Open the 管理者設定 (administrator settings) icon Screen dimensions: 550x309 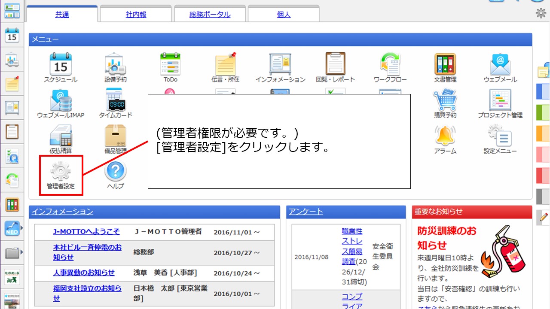(61, 173)
